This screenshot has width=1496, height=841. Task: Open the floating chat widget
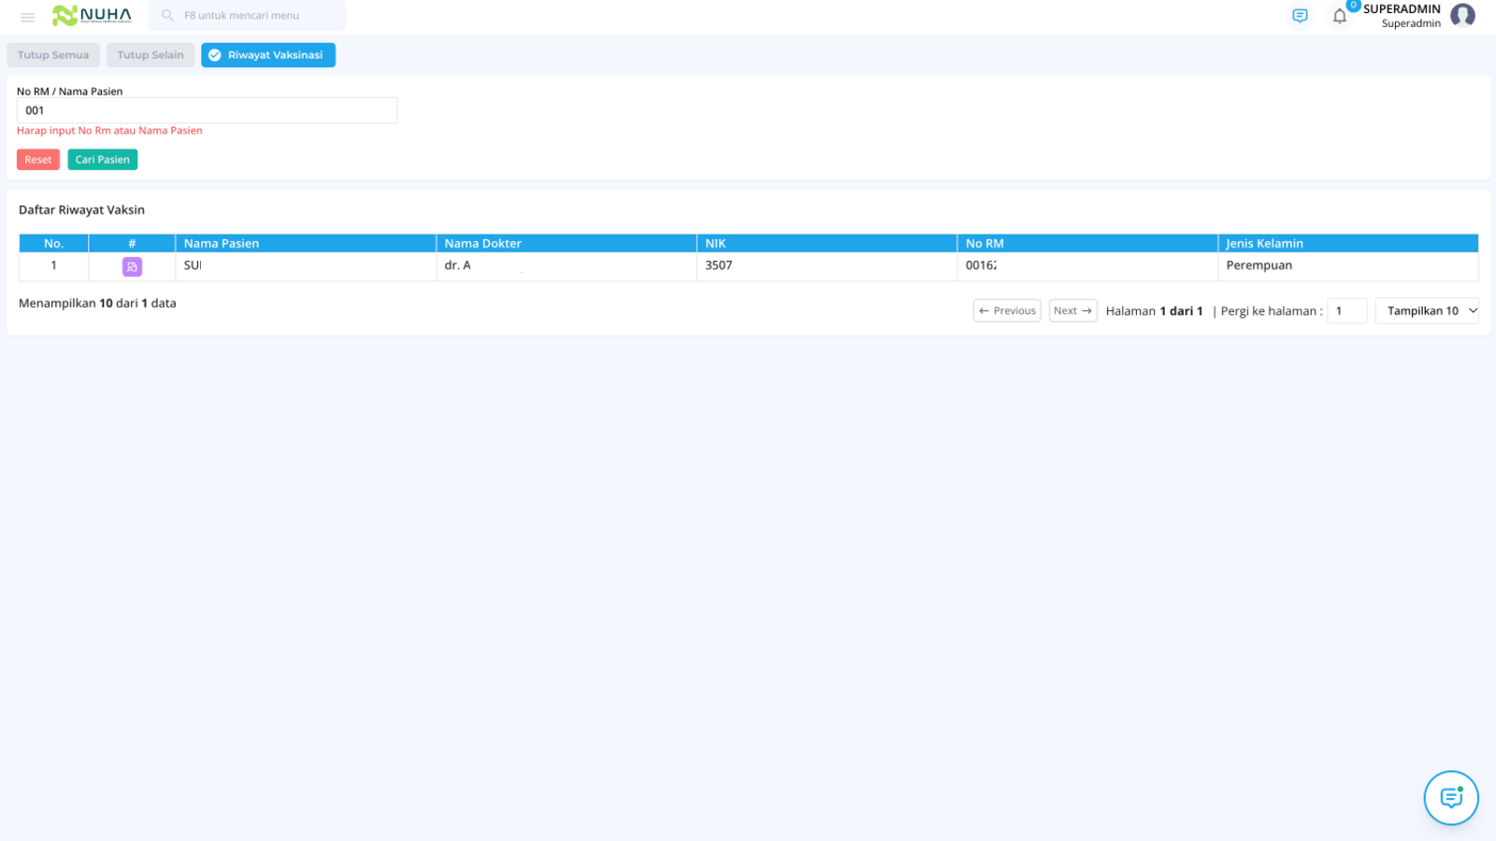(x=1451, y=798)
